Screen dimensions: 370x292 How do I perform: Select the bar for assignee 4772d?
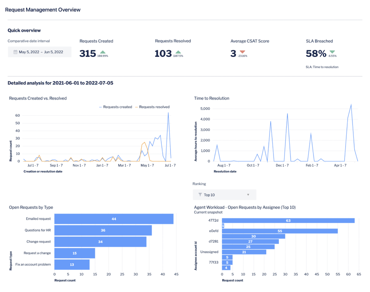(x=288, y=220)
